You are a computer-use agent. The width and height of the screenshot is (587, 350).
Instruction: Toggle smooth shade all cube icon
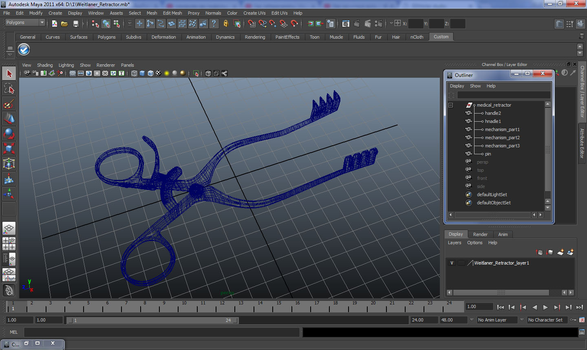(142, 73)
